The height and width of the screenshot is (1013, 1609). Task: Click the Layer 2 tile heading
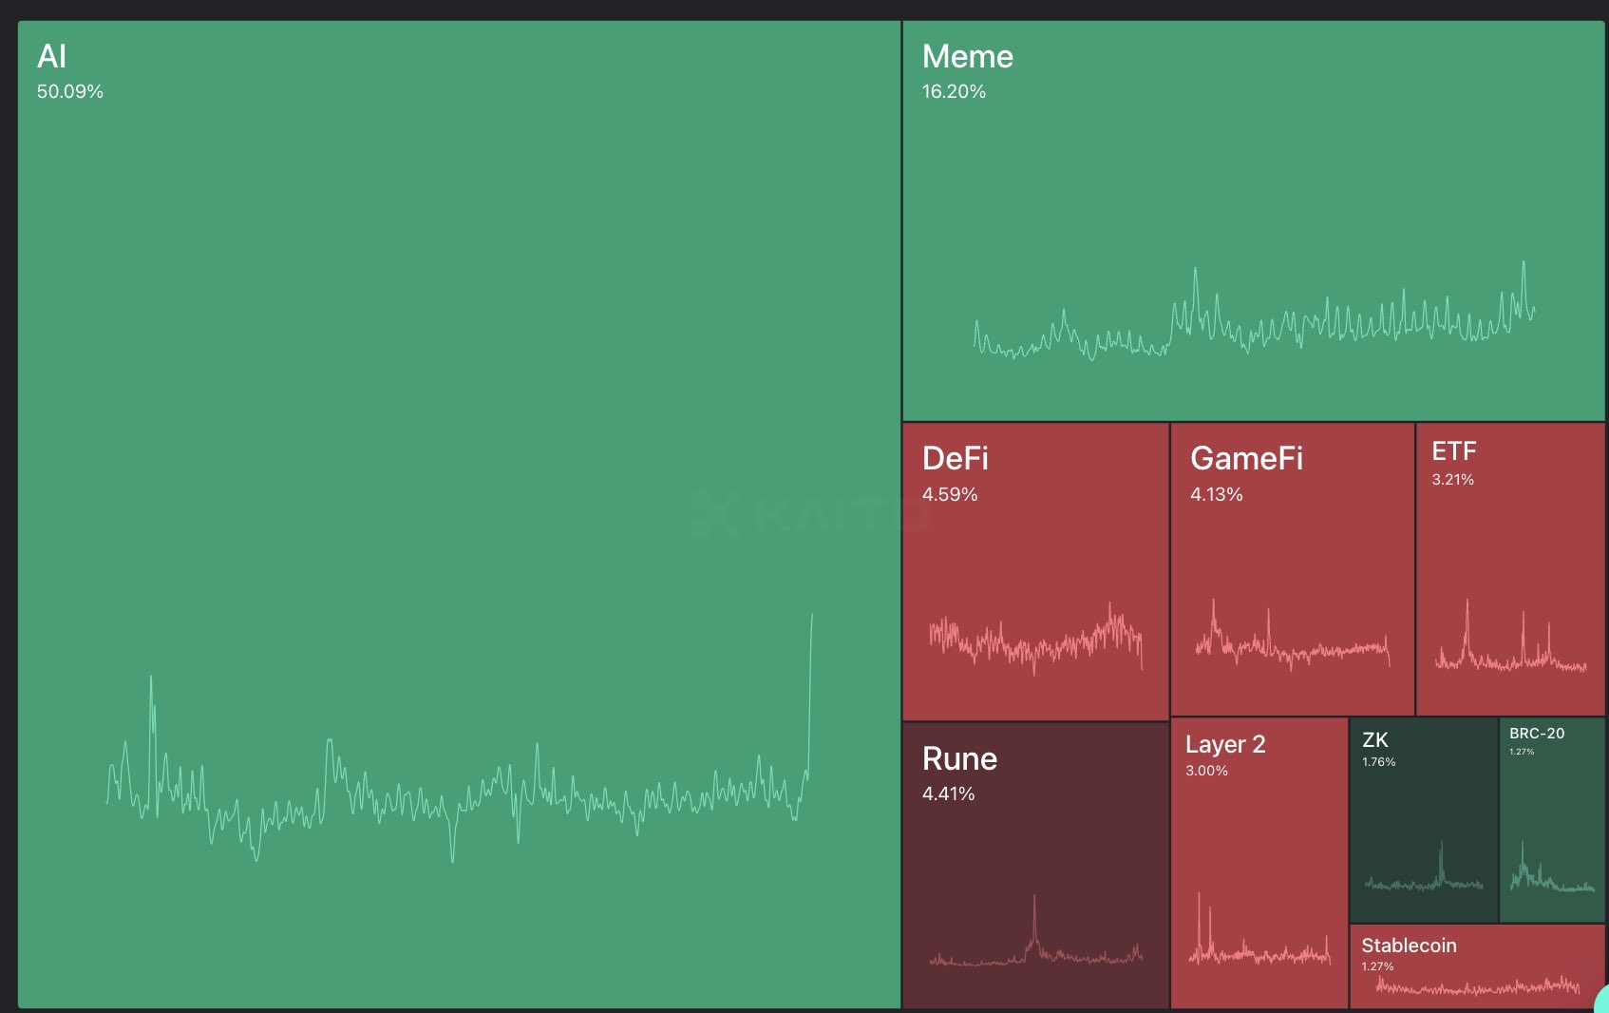tap(1224, 745)
